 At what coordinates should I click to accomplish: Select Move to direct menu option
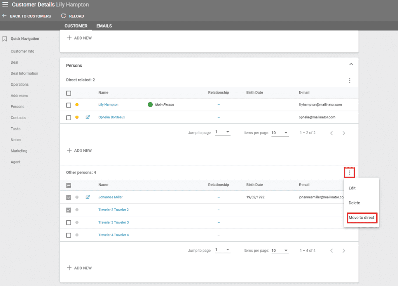(x=361, y=218)
